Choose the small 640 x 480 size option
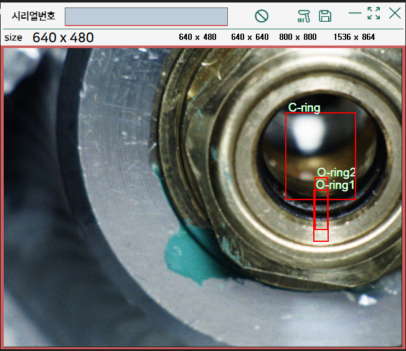The height and width of the screenshot is (351, 406). tap(197, 37)
